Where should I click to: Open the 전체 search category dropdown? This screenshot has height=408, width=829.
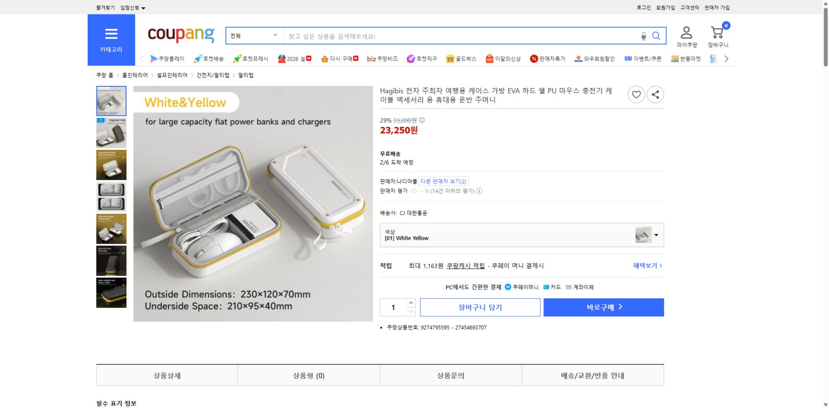254,36
